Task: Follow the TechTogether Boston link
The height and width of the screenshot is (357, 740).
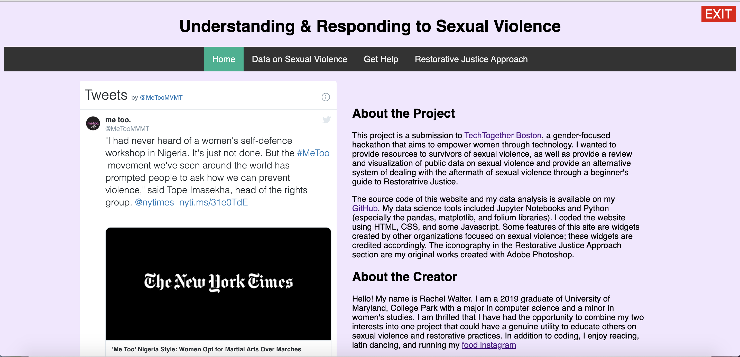Action: point(502,135)
